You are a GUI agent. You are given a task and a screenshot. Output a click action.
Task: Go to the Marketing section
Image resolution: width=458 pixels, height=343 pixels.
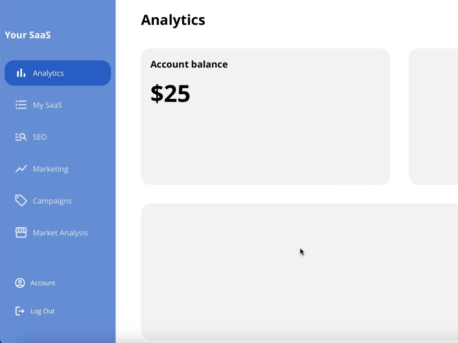(x=50, y=169)
